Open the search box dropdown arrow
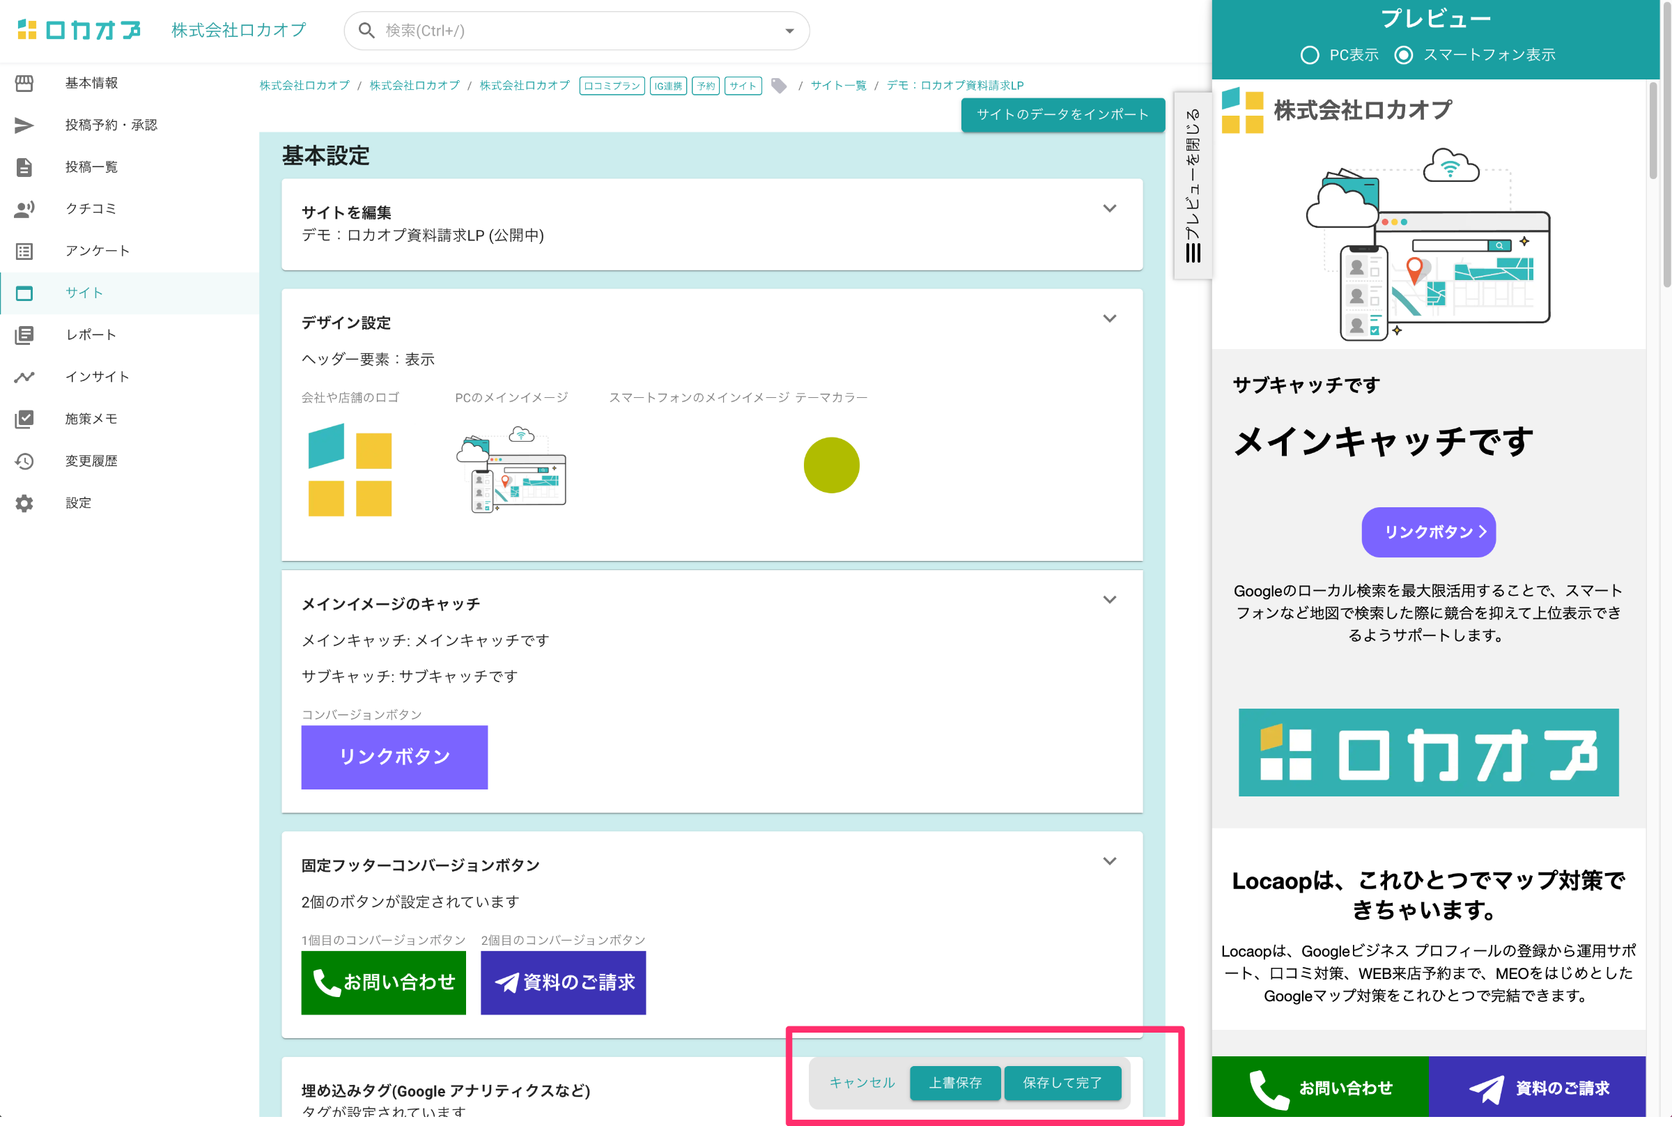The image size is (1672, 1126). pos(789,31)
